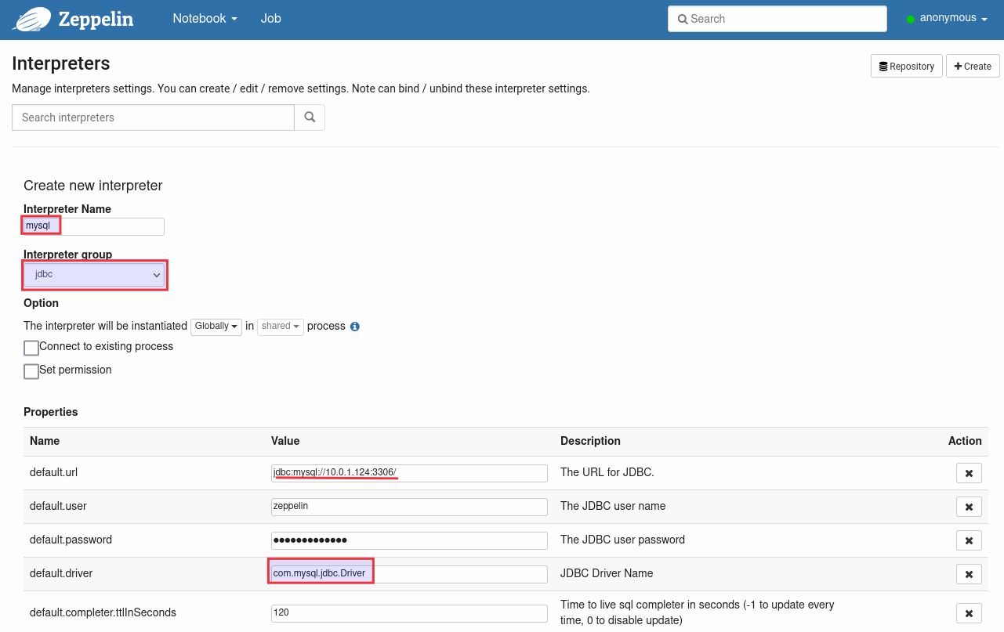Enable Connect to existing process
Viewport: 1004px width, 632px height.
click(31, 348)
